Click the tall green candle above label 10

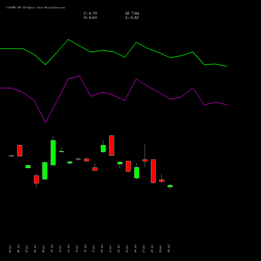(x=53, y=152)
